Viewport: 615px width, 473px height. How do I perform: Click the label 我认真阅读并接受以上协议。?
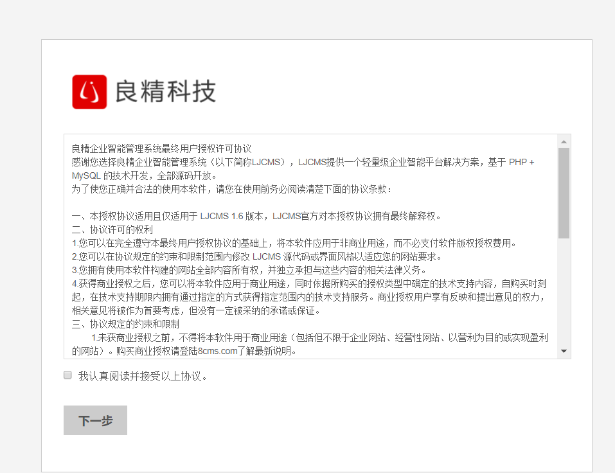(143, 376)
